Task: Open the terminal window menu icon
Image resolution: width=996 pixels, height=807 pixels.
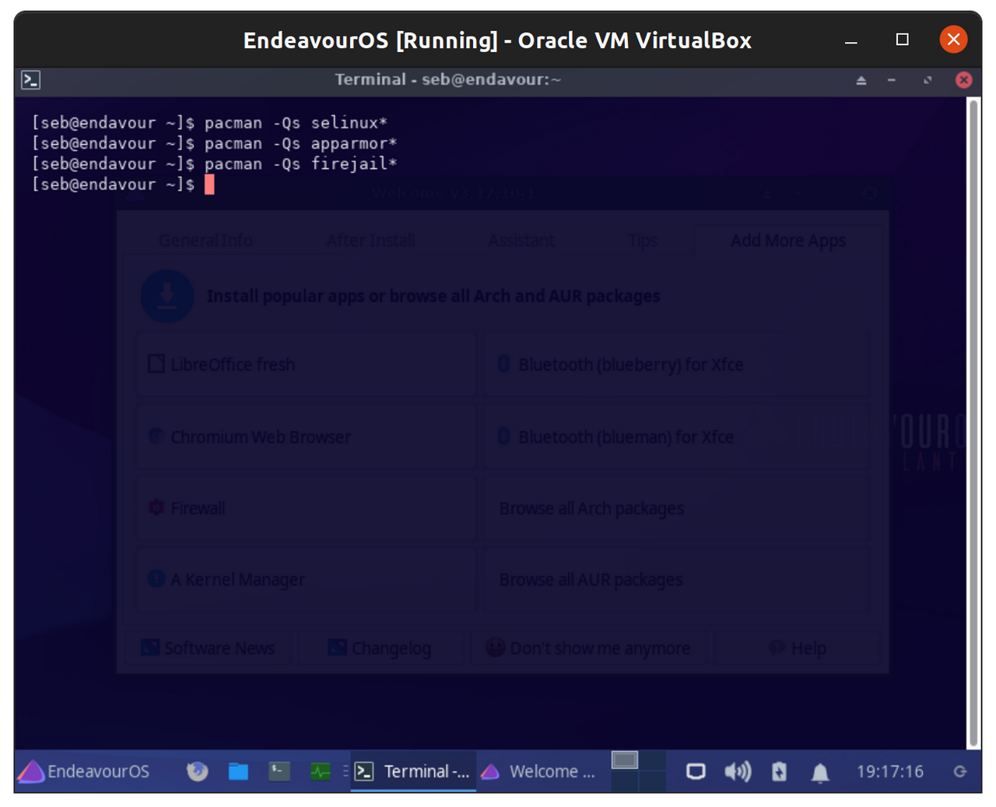Action: pyautogui.click(x=31, y=79)
